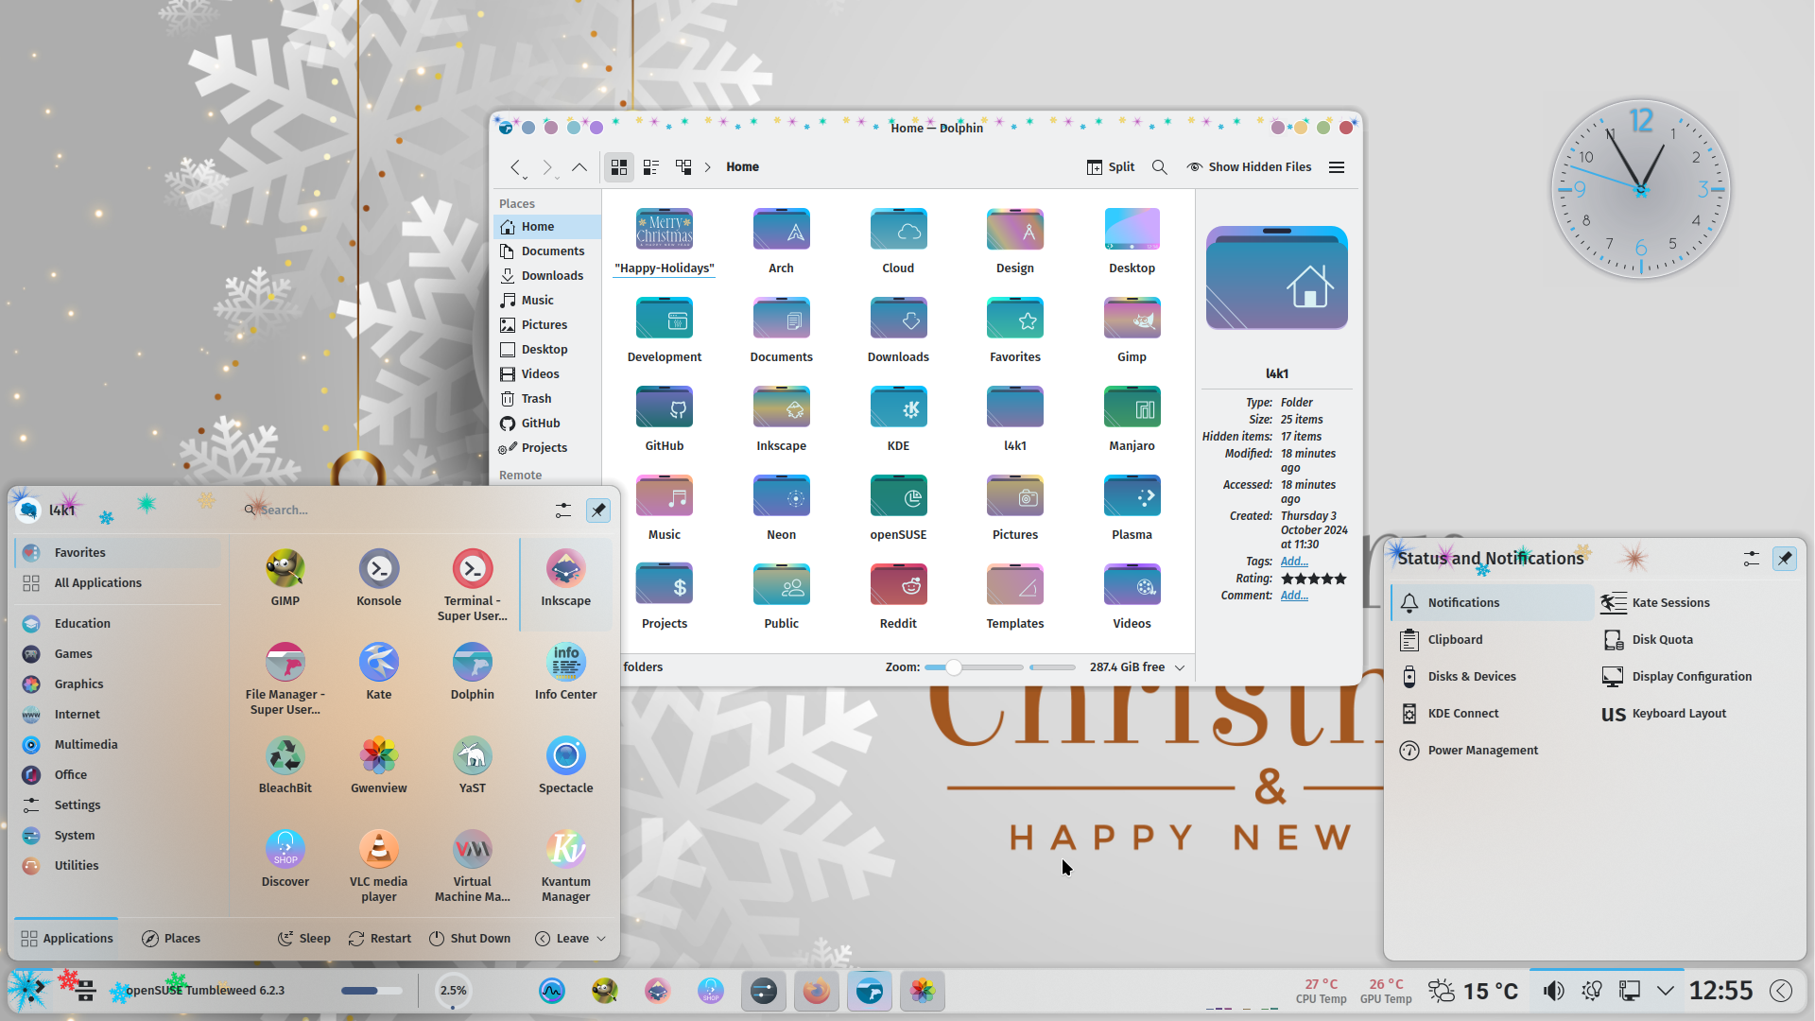Click Add link next to Tags
Image resolution: width=1815 pixels, height=1021 pixels.
click(x=1294, y=562)
